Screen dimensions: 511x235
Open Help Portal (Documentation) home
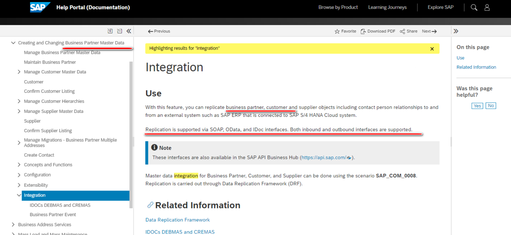pos(93,7)
